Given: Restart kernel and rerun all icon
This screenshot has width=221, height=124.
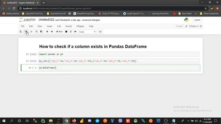Looking at the screenshot, I should (75, 32).
